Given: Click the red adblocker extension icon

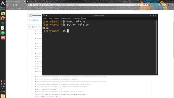Looking at the screenshot, I should click(x=169, y=5).
